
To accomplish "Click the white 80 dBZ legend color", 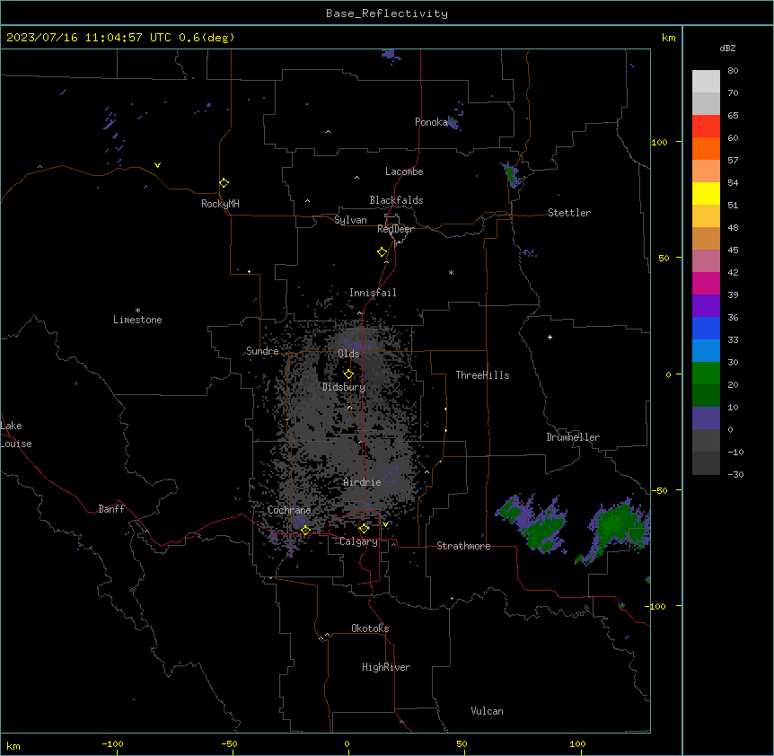I will 706,81.
